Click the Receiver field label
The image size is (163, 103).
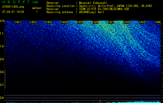(53, 9)
